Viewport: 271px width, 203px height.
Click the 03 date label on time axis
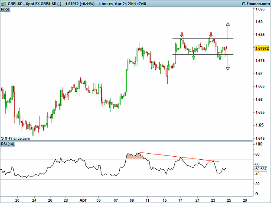(x=99, y=200)
